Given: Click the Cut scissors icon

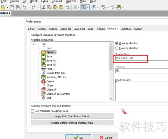Looking at the screenshot, I should [44, 7].
